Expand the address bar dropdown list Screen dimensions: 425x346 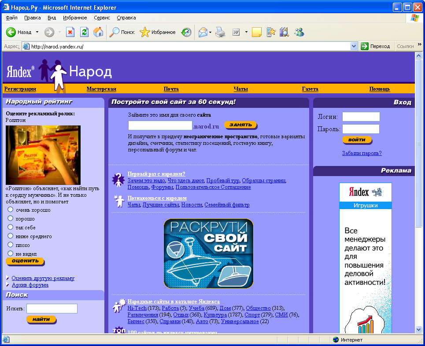click(x=354, y=46)
